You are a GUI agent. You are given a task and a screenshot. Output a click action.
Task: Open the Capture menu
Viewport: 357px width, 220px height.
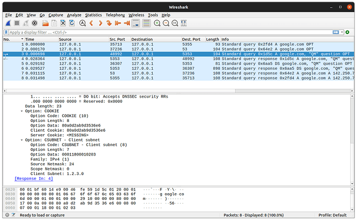point(55,15)
